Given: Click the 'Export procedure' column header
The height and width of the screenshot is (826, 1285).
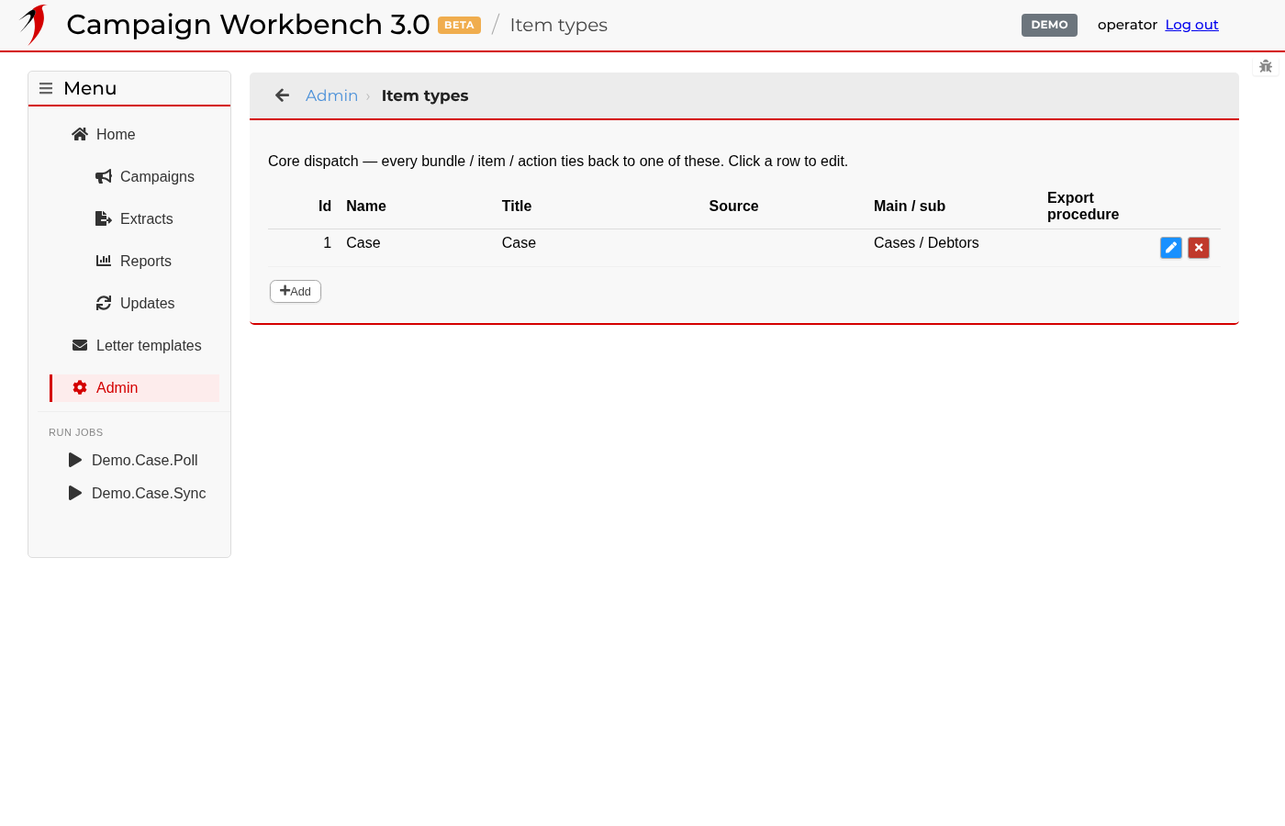Looking at the screenshot, I should click(x=1083, y=206).
